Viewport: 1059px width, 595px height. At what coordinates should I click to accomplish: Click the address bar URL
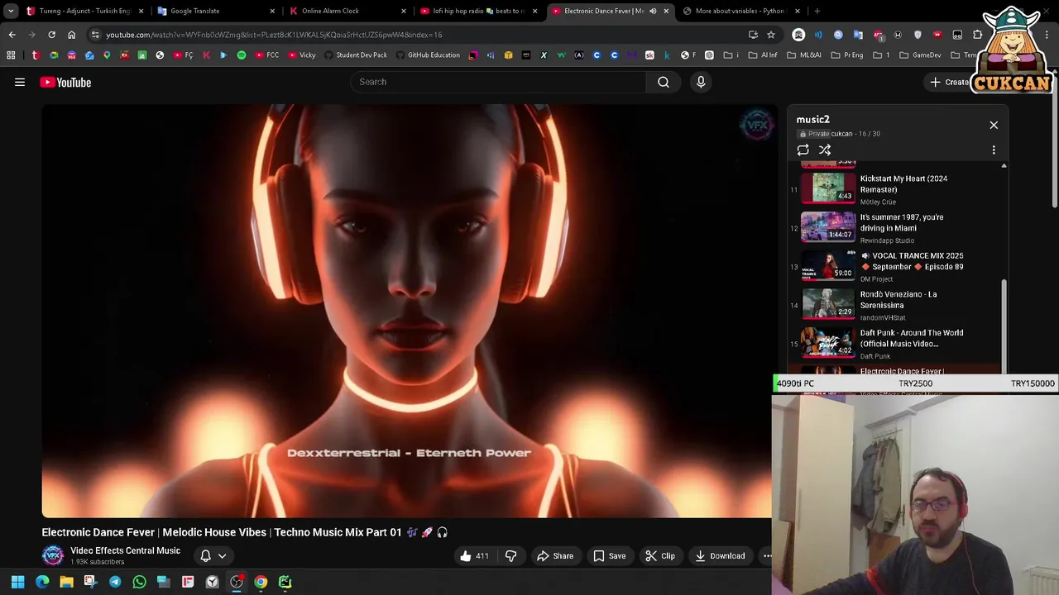pyautogui.click(x=274, y=35)
